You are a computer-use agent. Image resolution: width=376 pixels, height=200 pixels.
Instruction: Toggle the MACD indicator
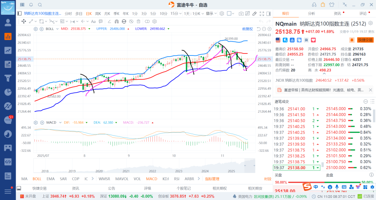(x=151, y=179)
